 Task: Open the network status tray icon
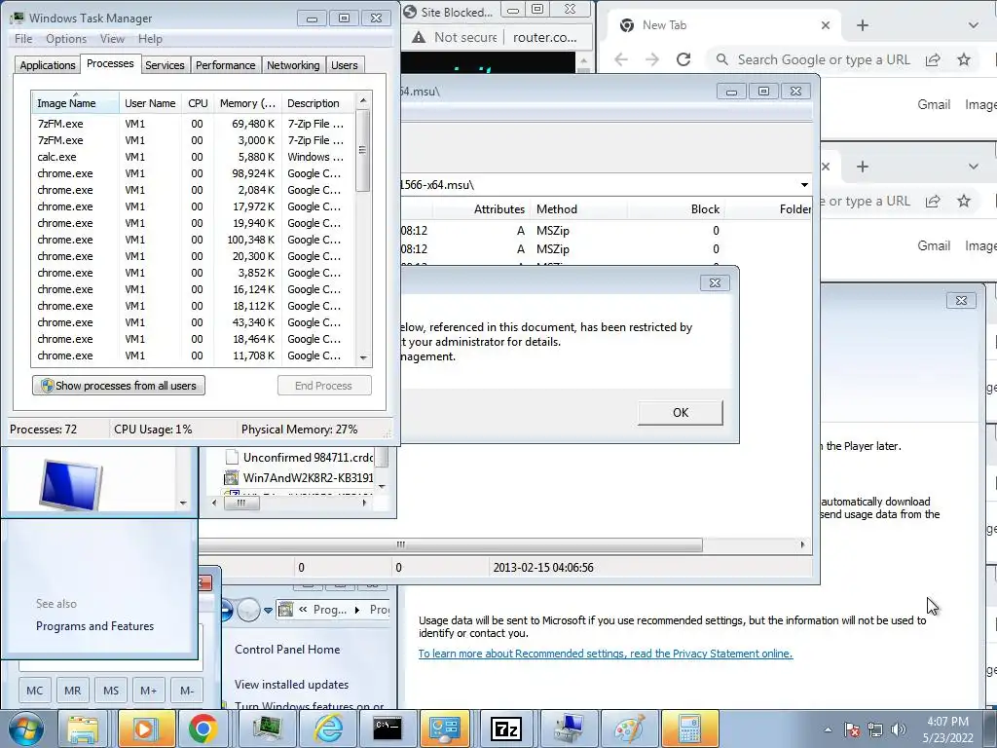875,730
